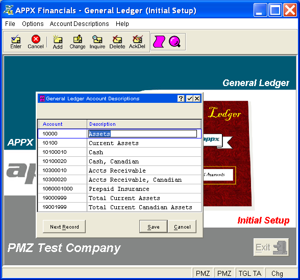Click the pink dialog title bar icon
This screenshot has width=300, height=280.
point(42,98)
